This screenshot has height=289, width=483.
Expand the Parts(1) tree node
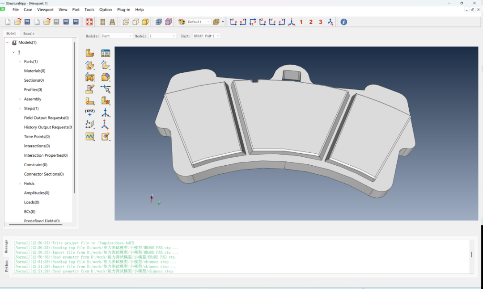20,62
